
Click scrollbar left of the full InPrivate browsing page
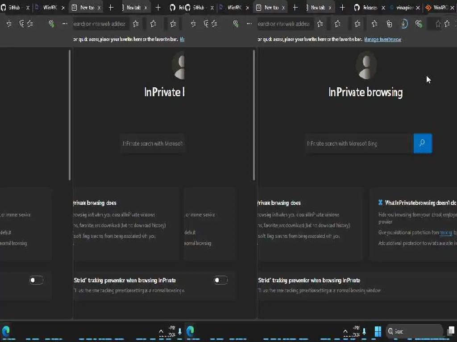click(254, 115)
